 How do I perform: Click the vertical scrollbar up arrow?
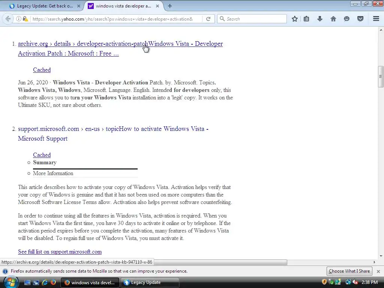click(x=381, y=30)
